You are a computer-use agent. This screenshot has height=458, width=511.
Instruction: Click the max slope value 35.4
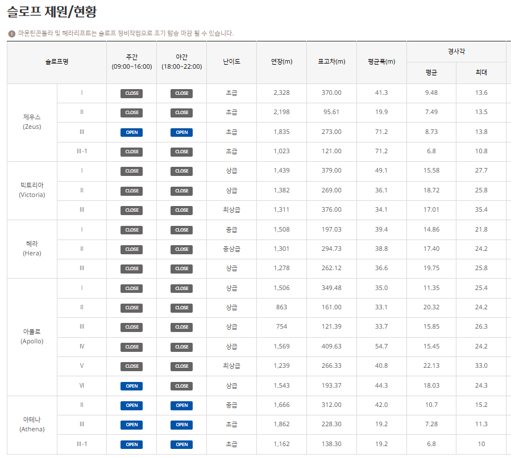coord(481,210)
